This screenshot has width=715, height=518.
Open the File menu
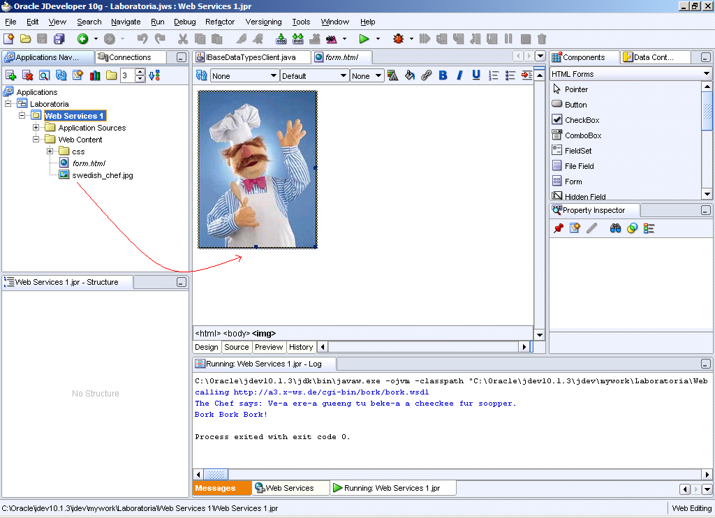[10, 22]
